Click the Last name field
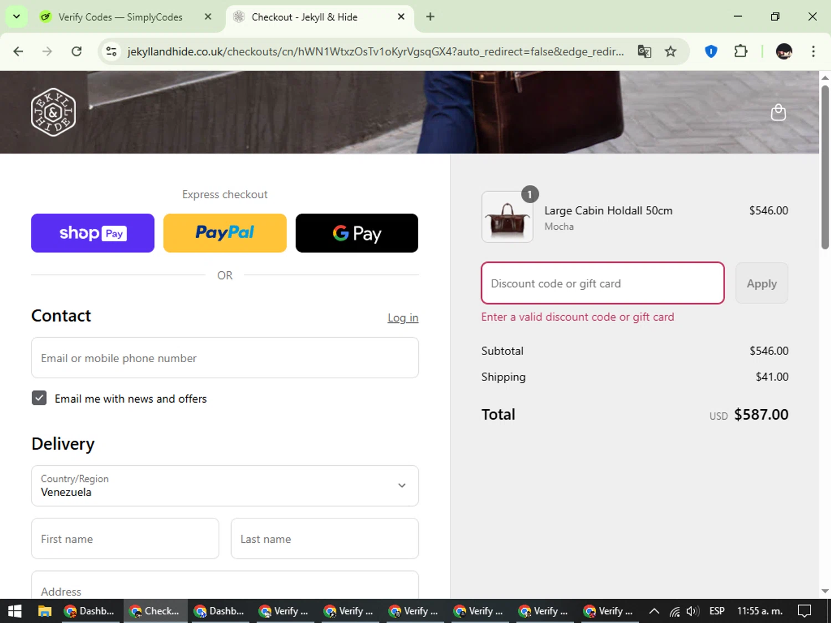 click(x=325, y=539)
